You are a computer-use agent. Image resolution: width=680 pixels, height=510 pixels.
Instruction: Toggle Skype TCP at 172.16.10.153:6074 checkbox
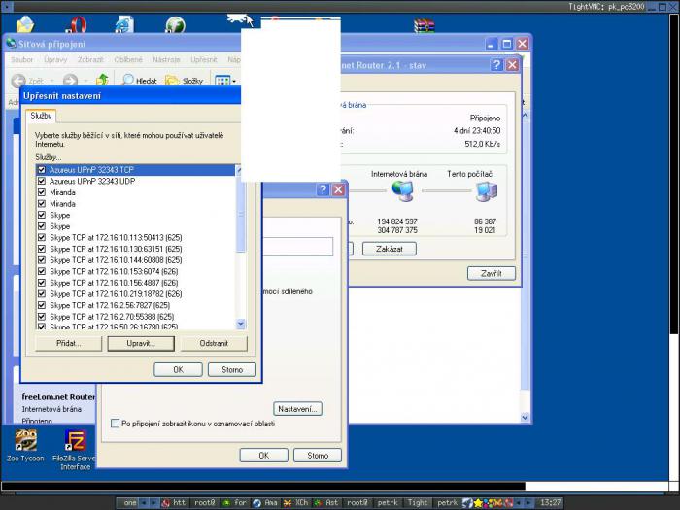coord(42,271)
